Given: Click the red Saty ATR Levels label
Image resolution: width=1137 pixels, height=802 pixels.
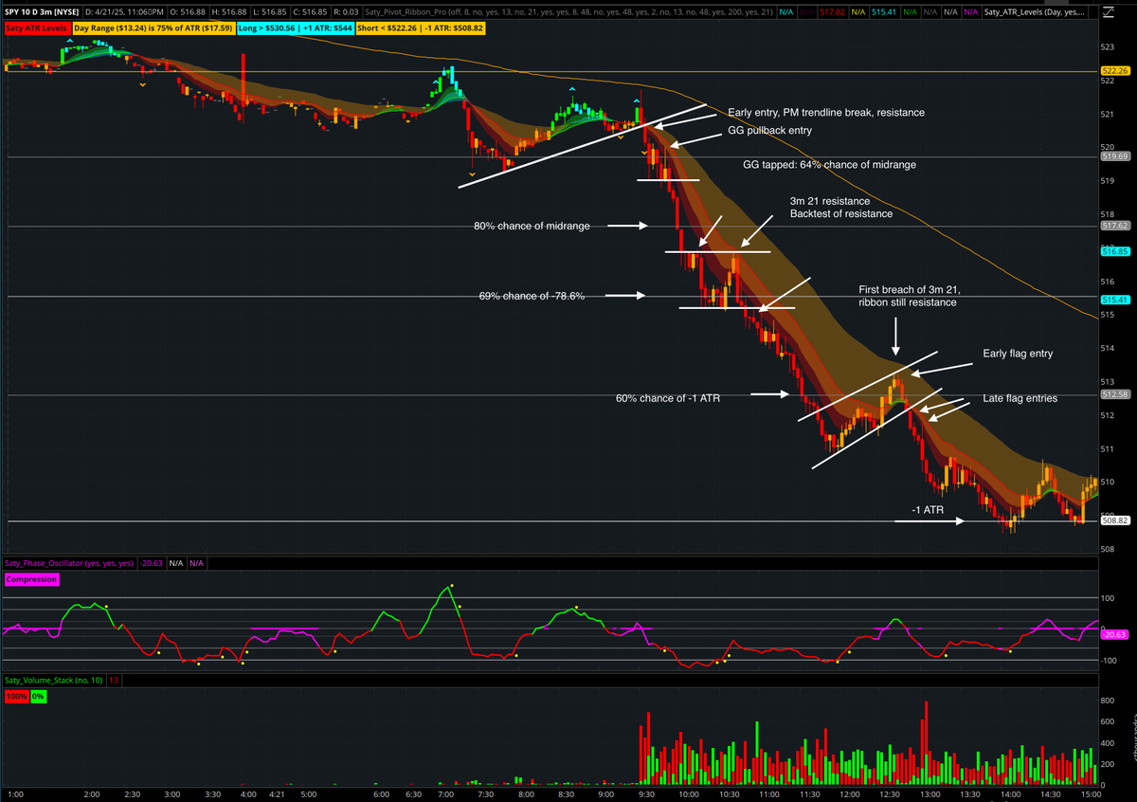Looking at the screenshot, I should tap(37, 28).
